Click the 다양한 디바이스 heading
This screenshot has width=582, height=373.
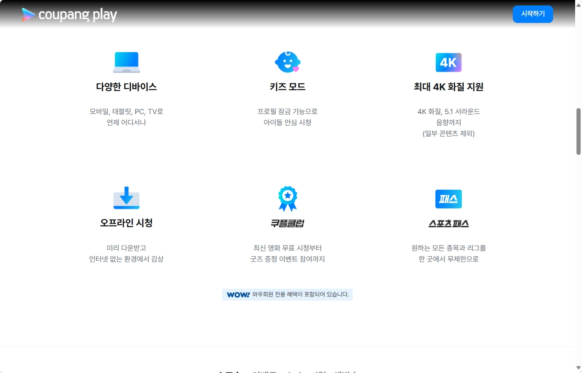126,87
